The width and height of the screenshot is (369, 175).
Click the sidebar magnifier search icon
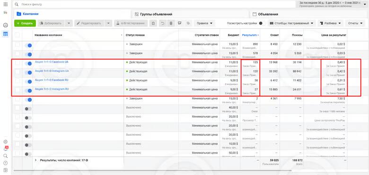[x=6, y=156]
